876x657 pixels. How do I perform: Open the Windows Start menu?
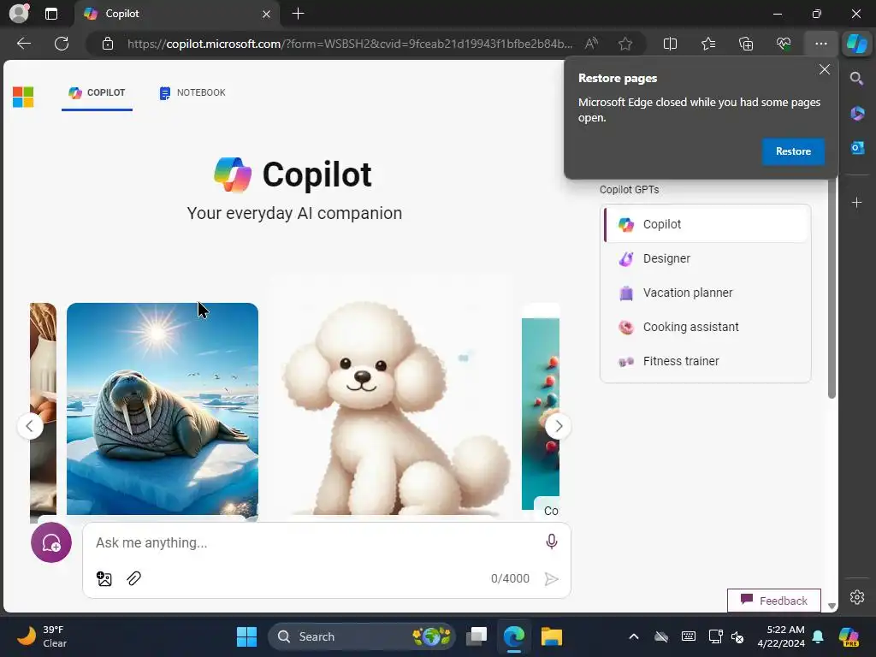pos(246,636)
